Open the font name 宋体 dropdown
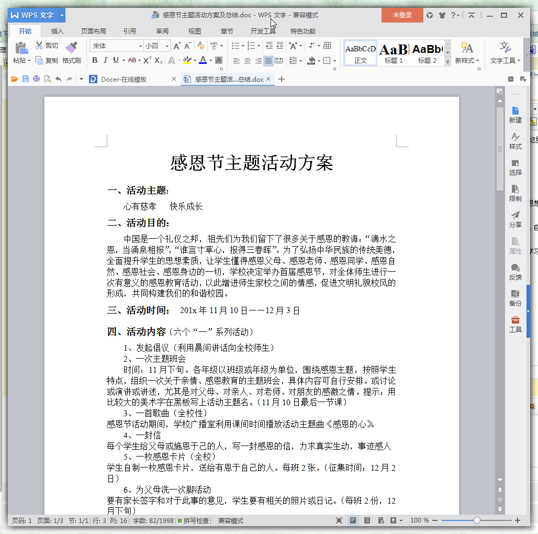The height and width of the screenshot is (534, 538). (x=140, y=46)
